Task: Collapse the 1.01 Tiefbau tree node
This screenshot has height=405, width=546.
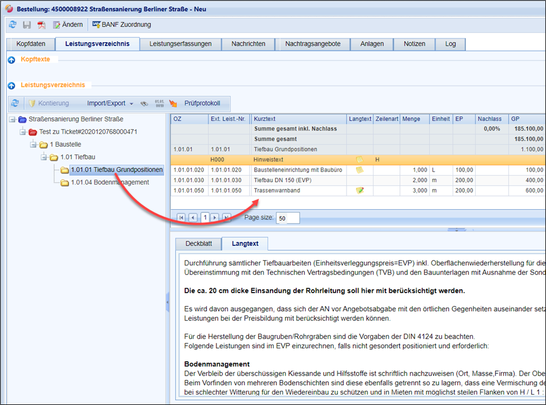Action: pos(44,157)
